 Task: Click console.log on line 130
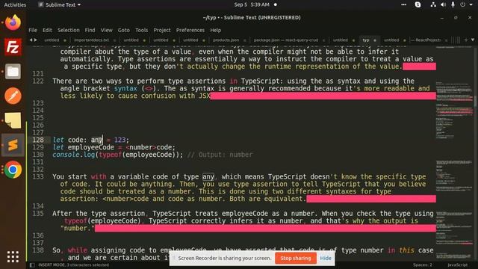coord(74,155)
